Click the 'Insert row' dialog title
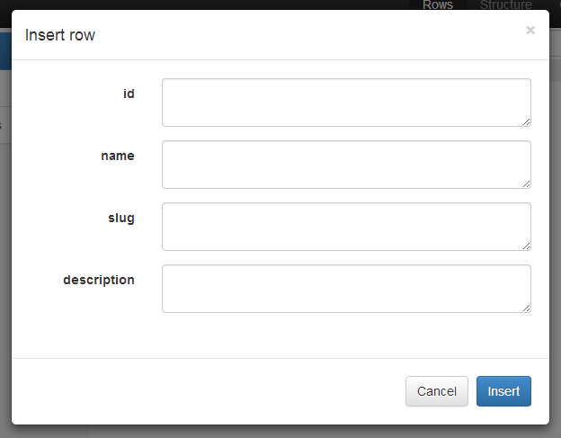This screenshot has width=561, height=438. coord(60,36)
